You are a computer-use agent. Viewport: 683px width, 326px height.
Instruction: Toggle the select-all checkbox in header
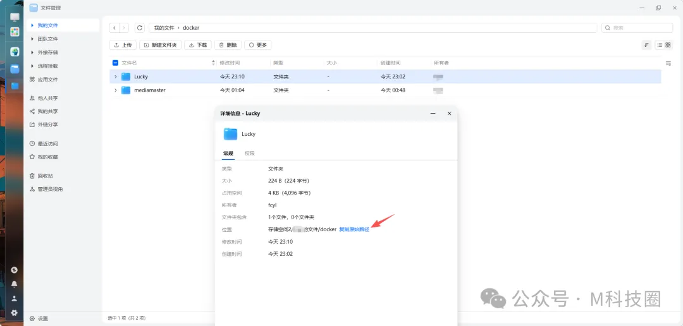click(115, 63)
